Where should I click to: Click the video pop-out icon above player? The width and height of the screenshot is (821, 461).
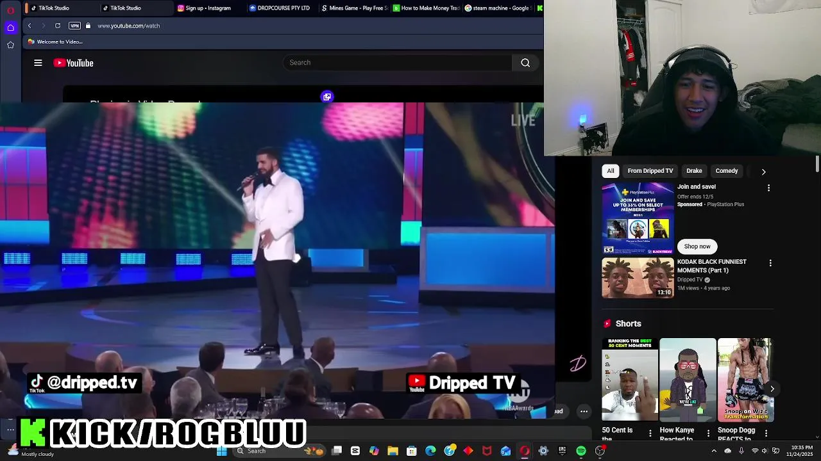point(327,97)
